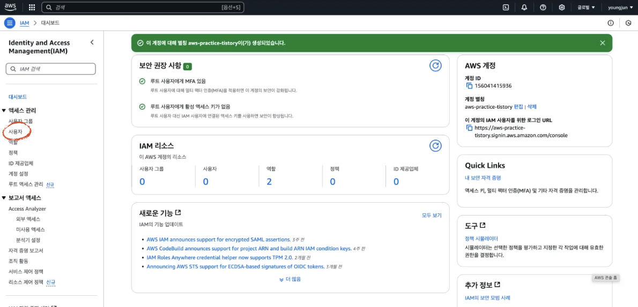Viewport: 638px width, 307px height.
Task: Click the 정책 count of 0
Action: pyautogui.click(x=332, y=181)
